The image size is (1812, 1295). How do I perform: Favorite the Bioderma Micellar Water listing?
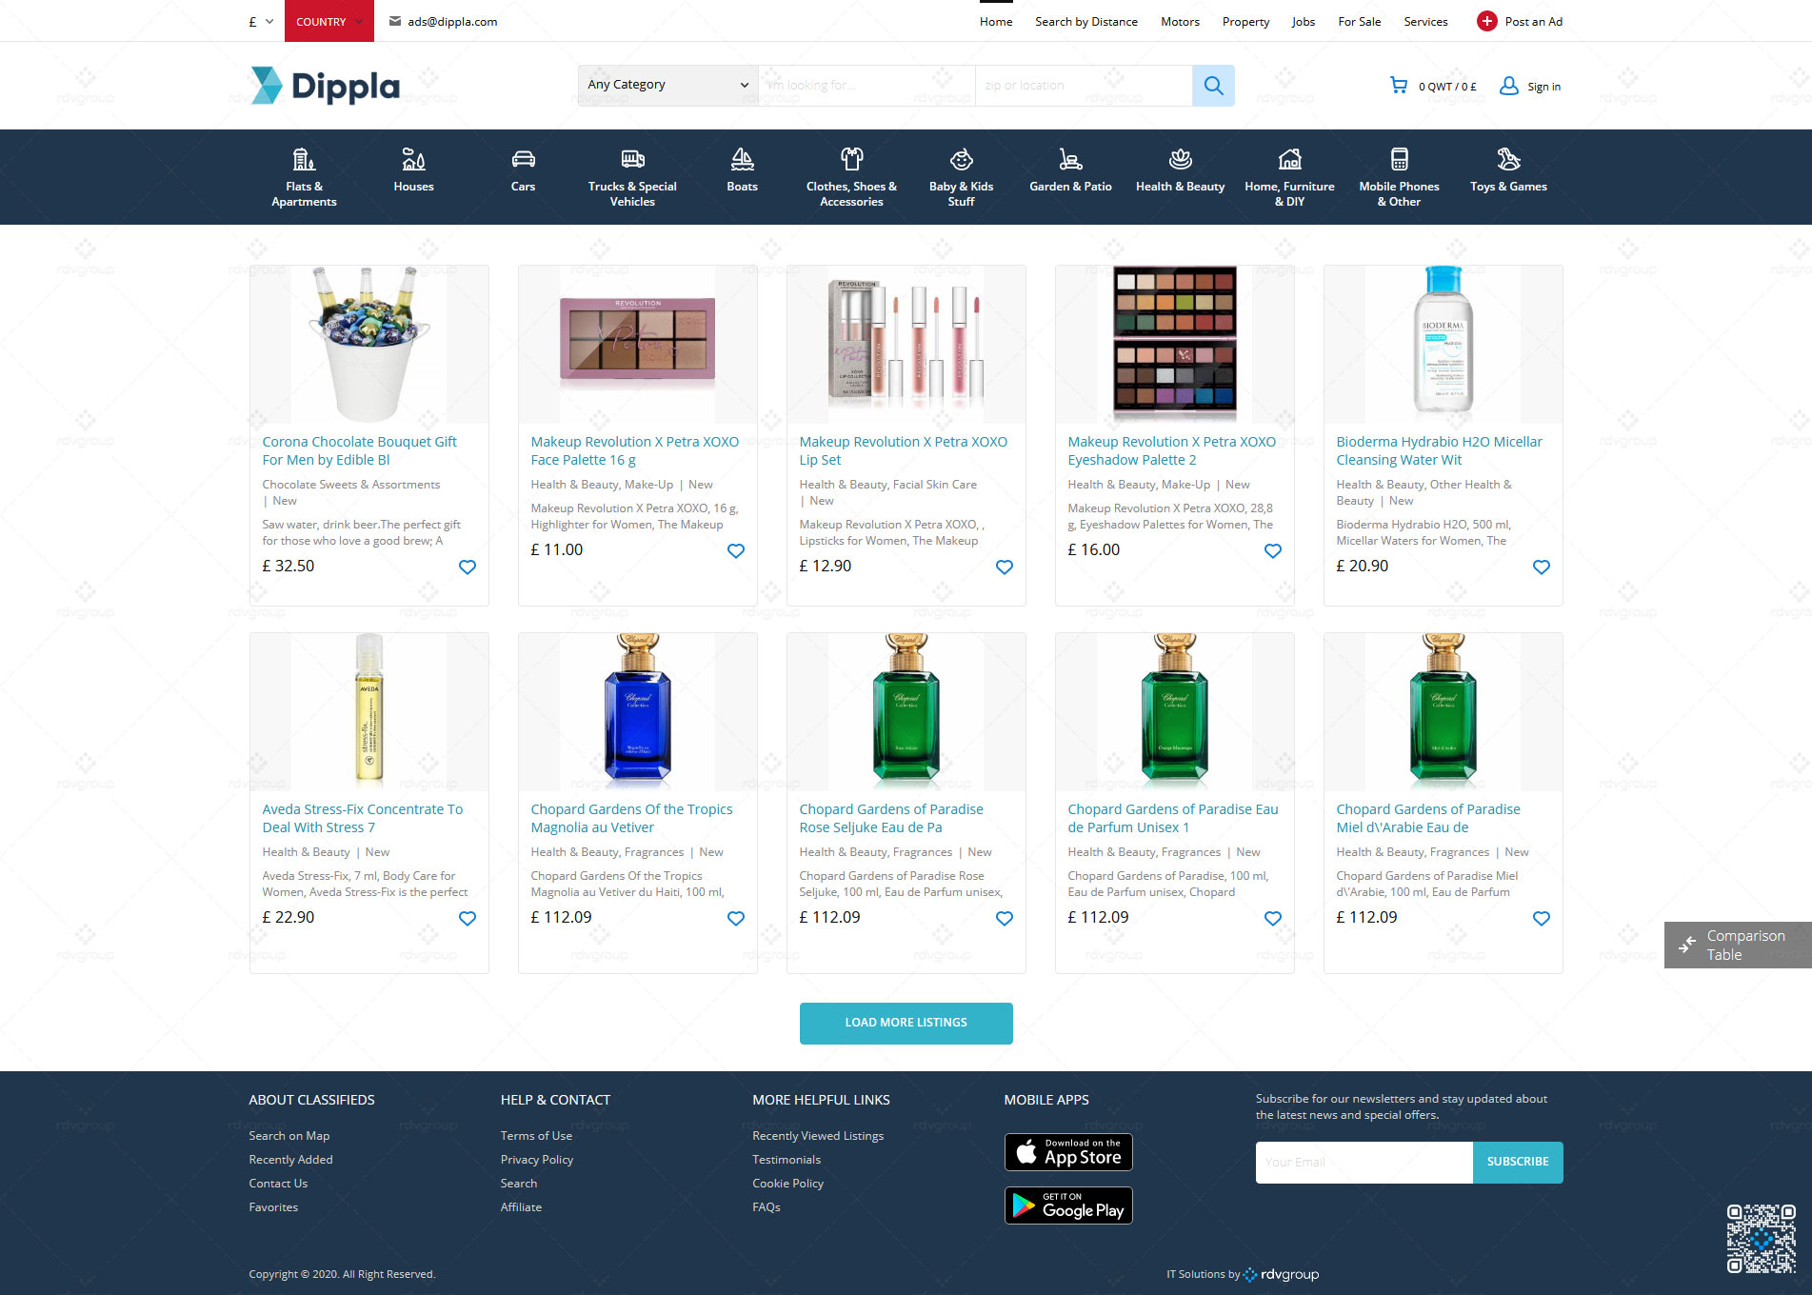click(1542, 567)
